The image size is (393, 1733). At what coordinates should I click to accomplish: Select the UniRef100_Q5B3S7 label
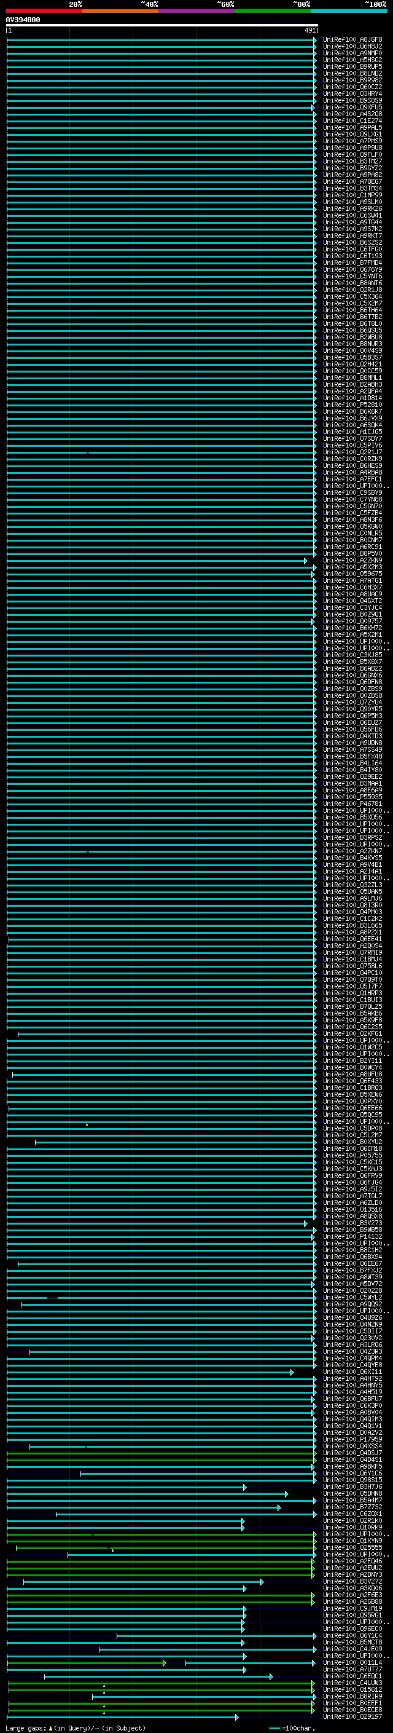352,358
